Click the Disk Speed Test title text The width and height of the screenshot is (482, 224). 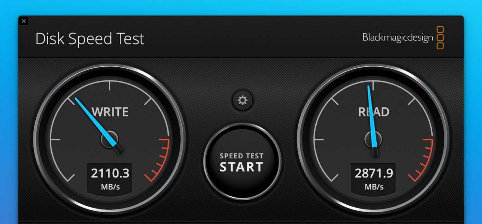90,39
